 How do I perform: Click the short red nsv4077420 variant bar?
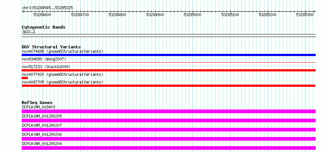25,78
